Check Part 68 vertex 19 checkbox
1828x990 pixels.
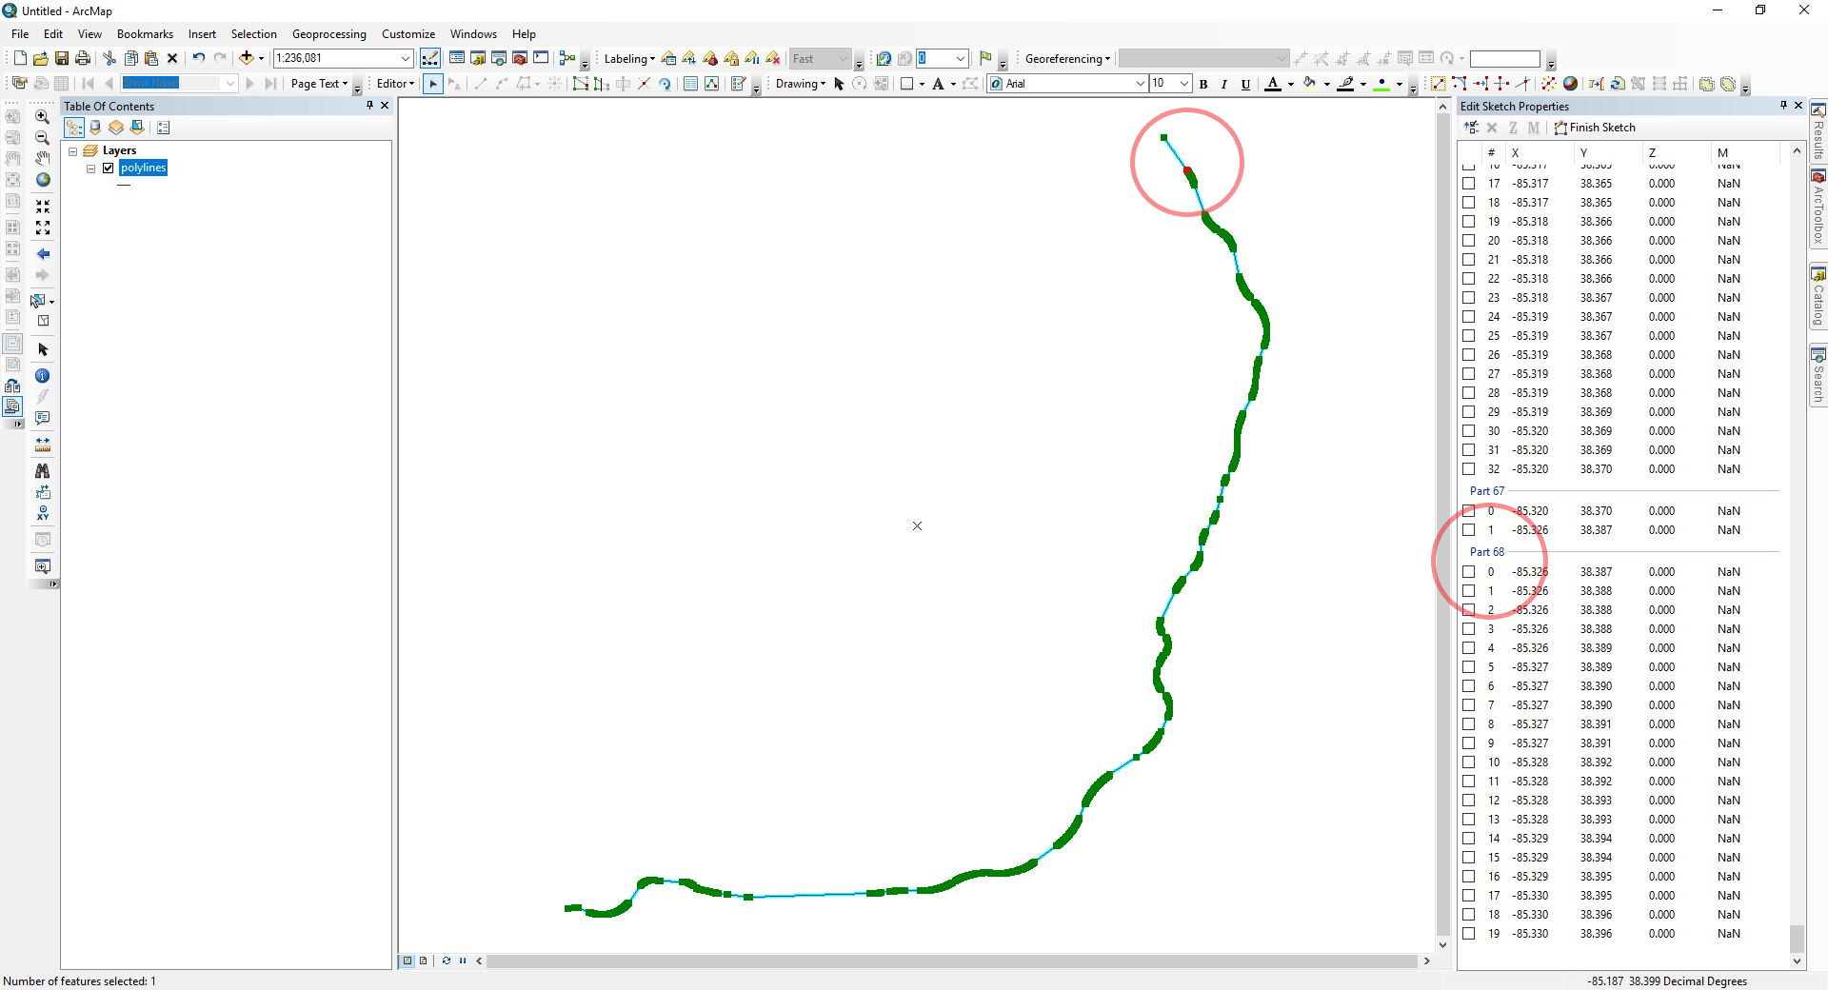pos(1469,934)
